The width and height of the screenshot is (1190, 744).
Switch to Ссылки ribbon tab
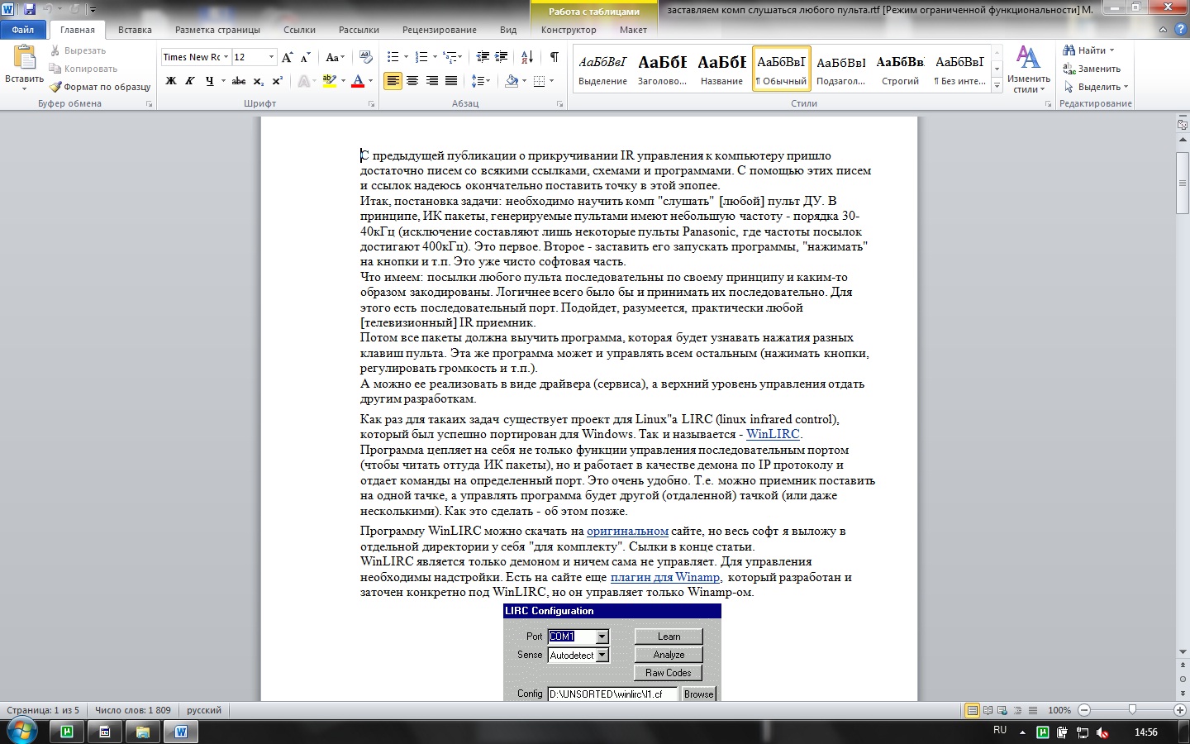pos(299,30)
